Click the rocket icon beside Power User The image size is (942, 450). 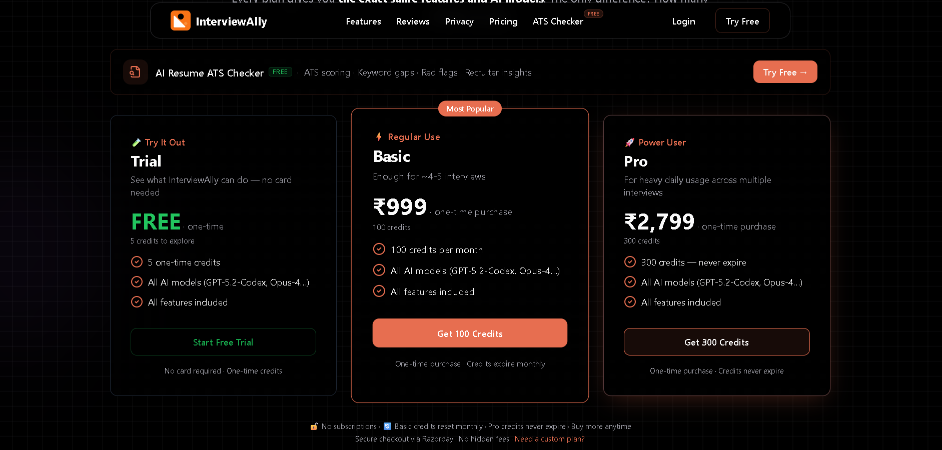point(630,142)
